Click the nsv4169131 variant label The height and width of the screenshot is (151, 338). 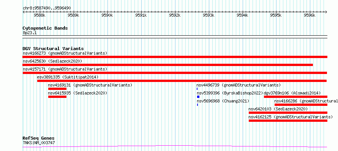tap(90, 85)
